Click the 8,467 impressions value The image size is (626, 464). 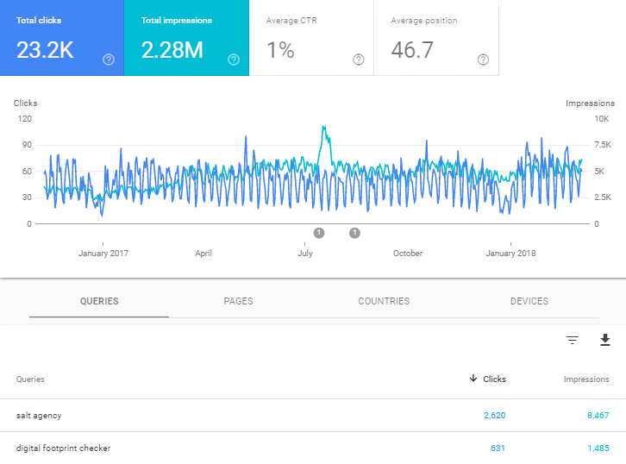point(598,416)
